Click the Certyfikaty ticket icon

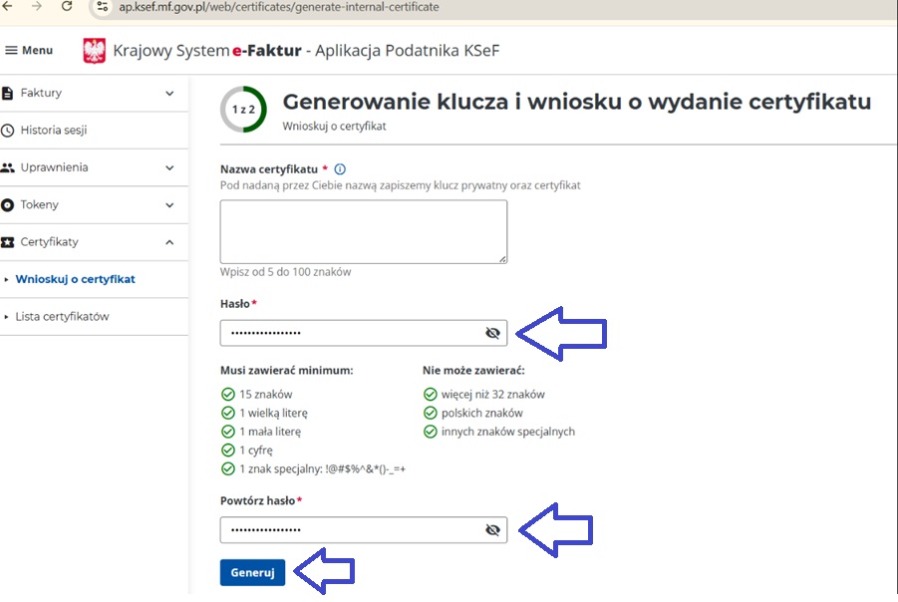point(9,242)
